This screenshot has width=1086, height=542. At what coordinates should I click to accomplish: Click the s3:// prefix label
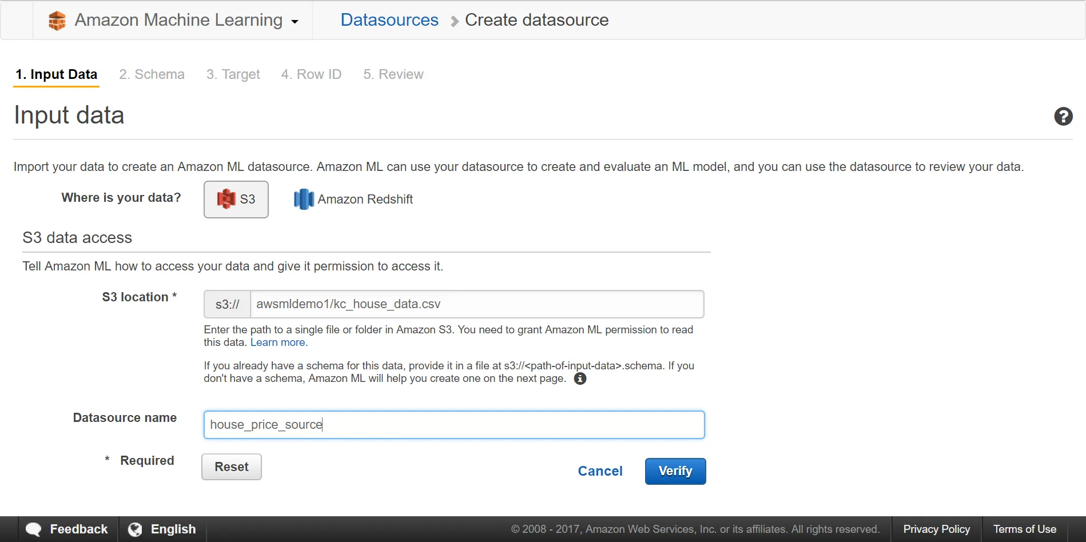(x=227, y=304)
